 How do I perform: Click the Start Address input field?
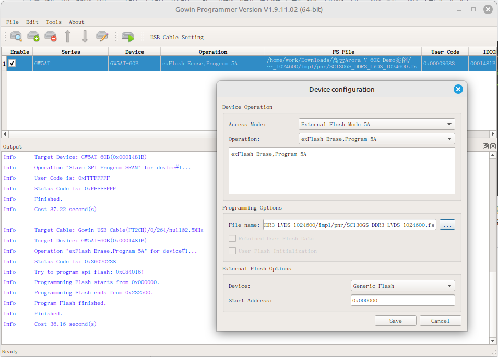click(402, 300)
